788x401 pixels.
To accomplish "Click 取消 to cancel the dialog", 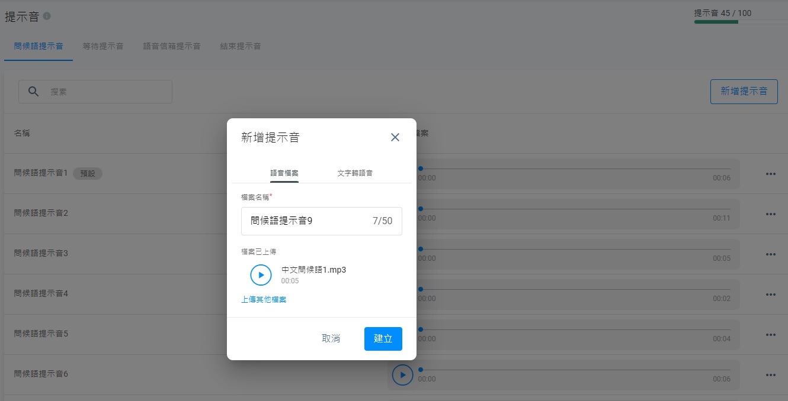I will point(331,338).
